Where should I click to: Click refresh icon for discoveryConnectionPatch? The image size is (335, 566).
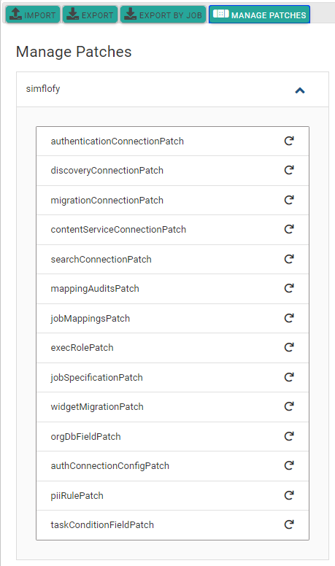coord(289,170)
